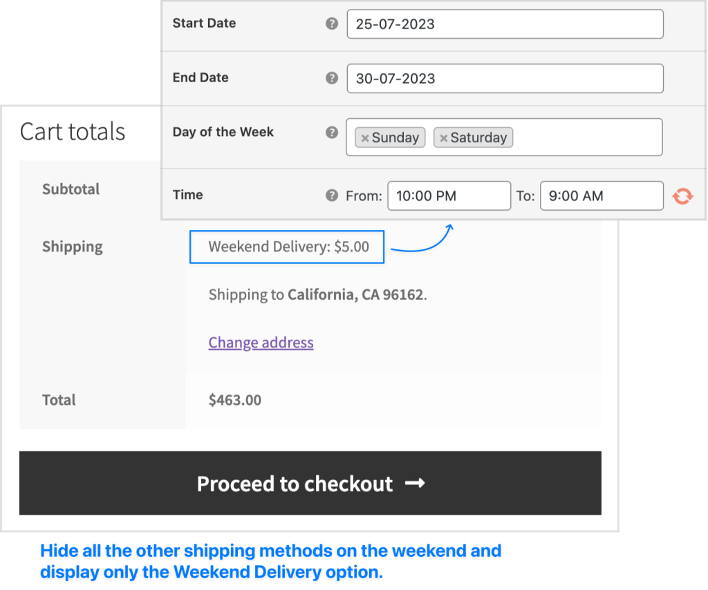The image size is (708, 590).
Task: Open the To time field 9:00 AM
Action: 602,196
